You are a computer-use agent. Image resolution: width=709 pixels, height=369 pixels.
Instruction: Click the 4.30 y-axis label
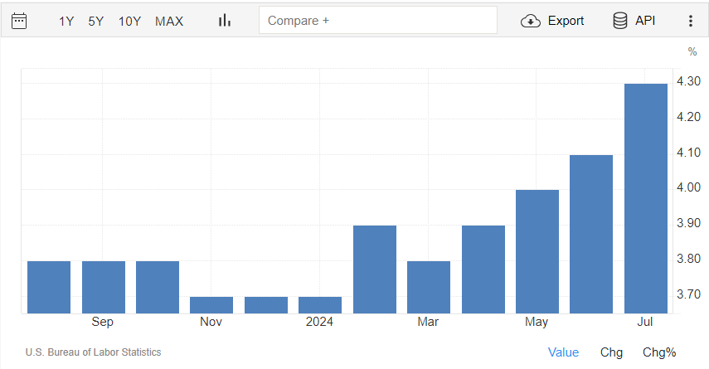click(688, 81)
